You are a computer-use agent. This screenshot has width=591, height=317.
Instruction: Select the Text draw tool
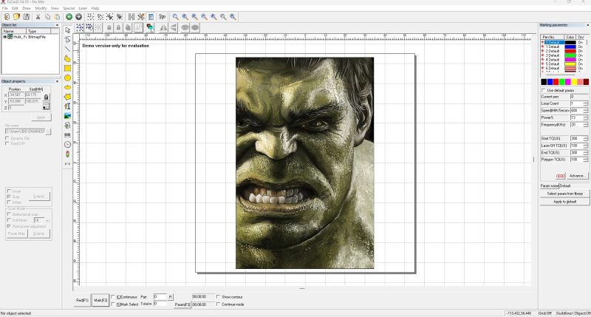click(x=67, y=106)
